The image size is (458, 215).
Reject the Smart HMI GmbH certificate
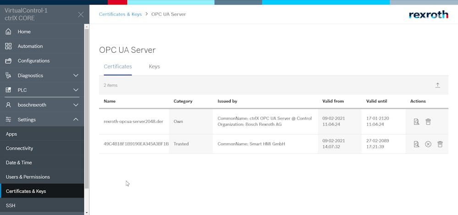428,144
